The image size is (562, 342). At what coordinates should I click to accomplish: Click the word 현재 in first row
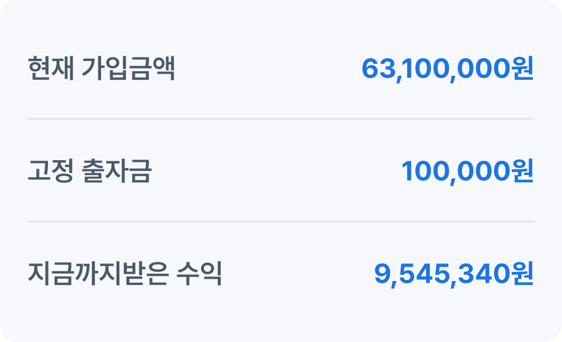click(50, 68)
